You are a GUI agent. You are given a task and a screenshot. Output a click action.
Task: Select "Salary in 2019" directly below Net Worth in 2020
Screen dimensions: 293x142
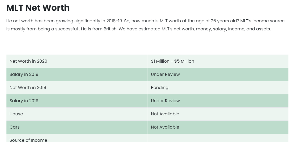pos(24,74)
